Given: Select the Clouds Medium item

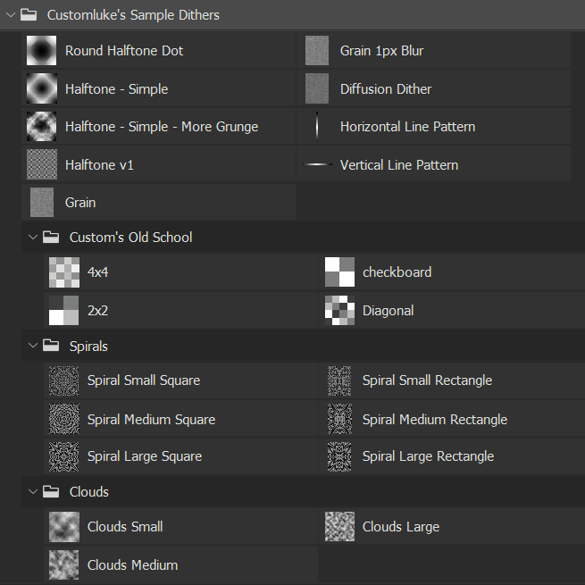Looking at the screenshot, I should (132, 565).
